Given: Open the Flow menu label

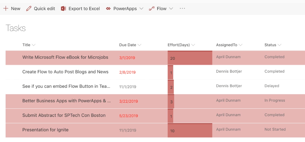Looking at the screenshot, I should point(162,8).
